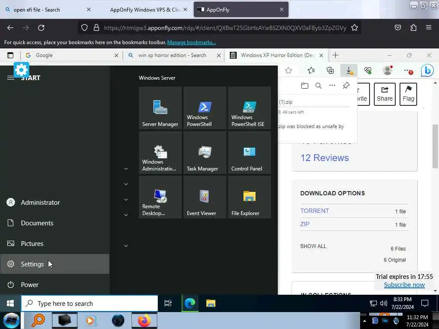Click the Start menu hamburger icon

10,78
